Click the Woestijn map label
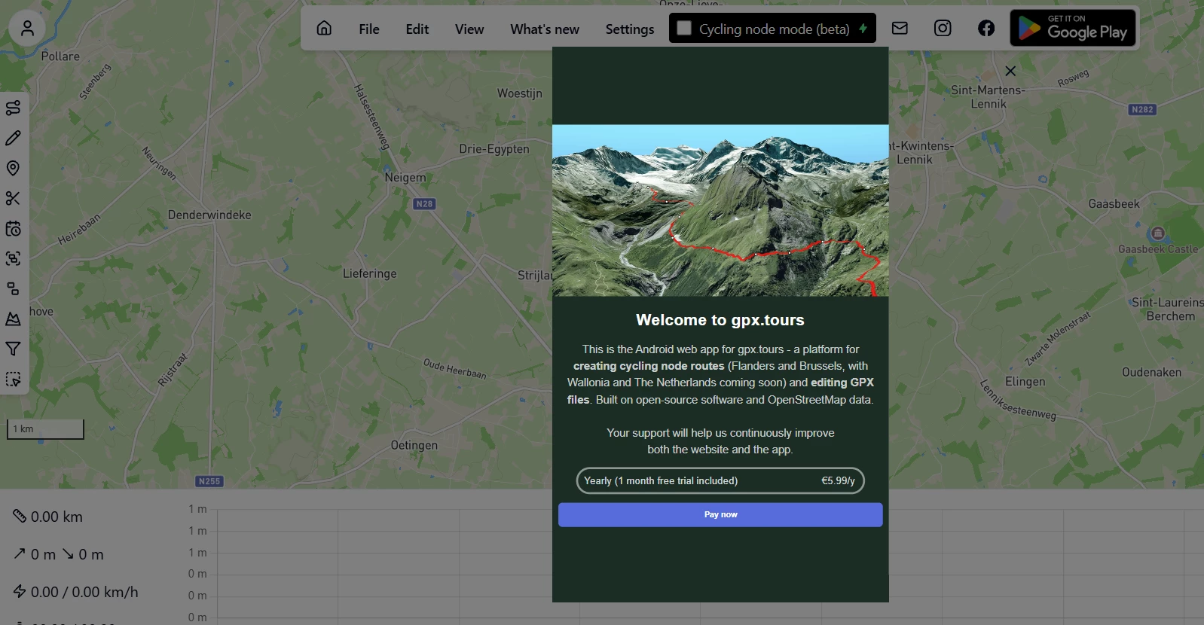Image resolution: width=1204 pixels, height=625 pixels. click(520, 93)
